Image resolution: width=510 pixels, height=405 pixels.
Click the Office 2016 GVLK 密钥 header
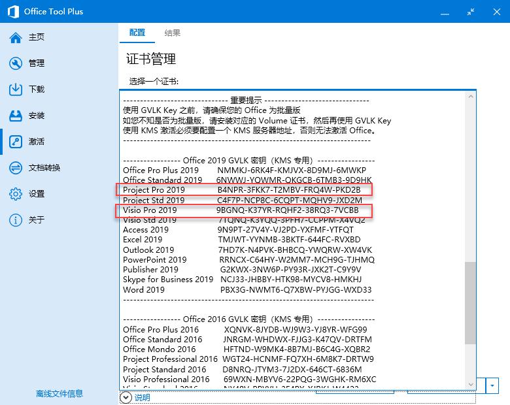(249, 319)
